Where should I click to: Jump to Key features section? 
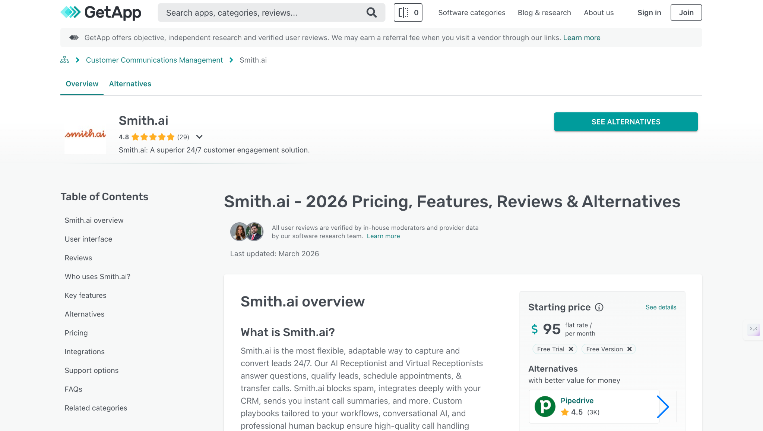85,295
